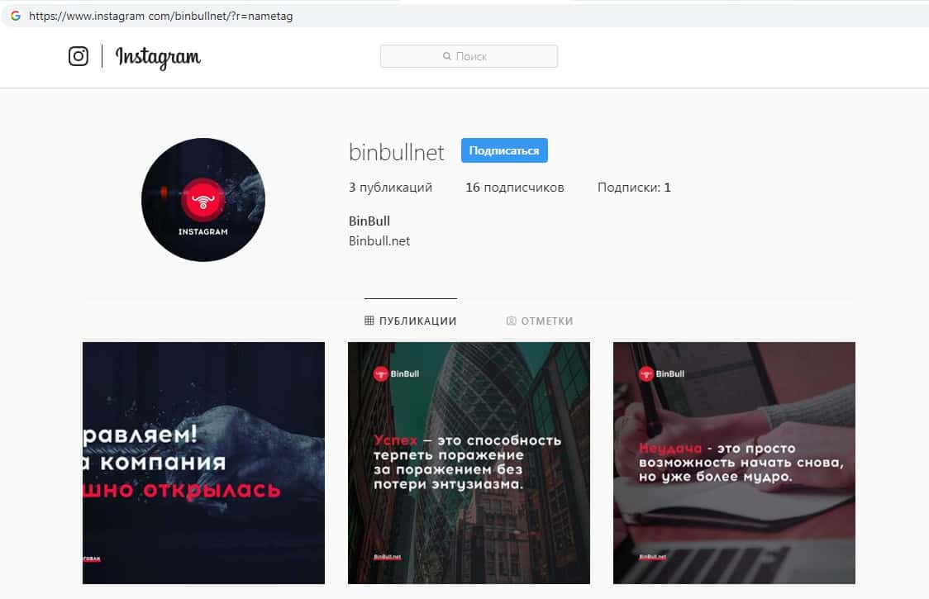Image resolution: width=929 pixels, height=599 pixels.
Task: Open the 16 подписчиков followers list
Action: click(x=515, y=188)
